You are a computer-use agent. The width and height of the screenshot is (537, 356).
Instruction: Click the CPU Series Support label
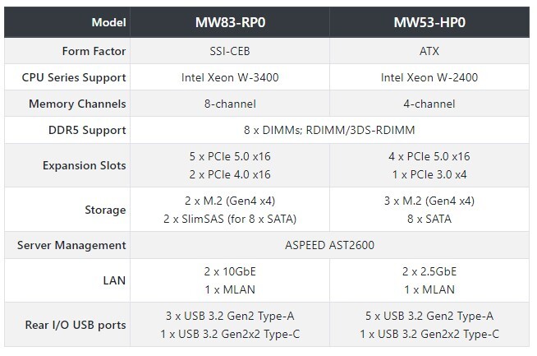74,77
